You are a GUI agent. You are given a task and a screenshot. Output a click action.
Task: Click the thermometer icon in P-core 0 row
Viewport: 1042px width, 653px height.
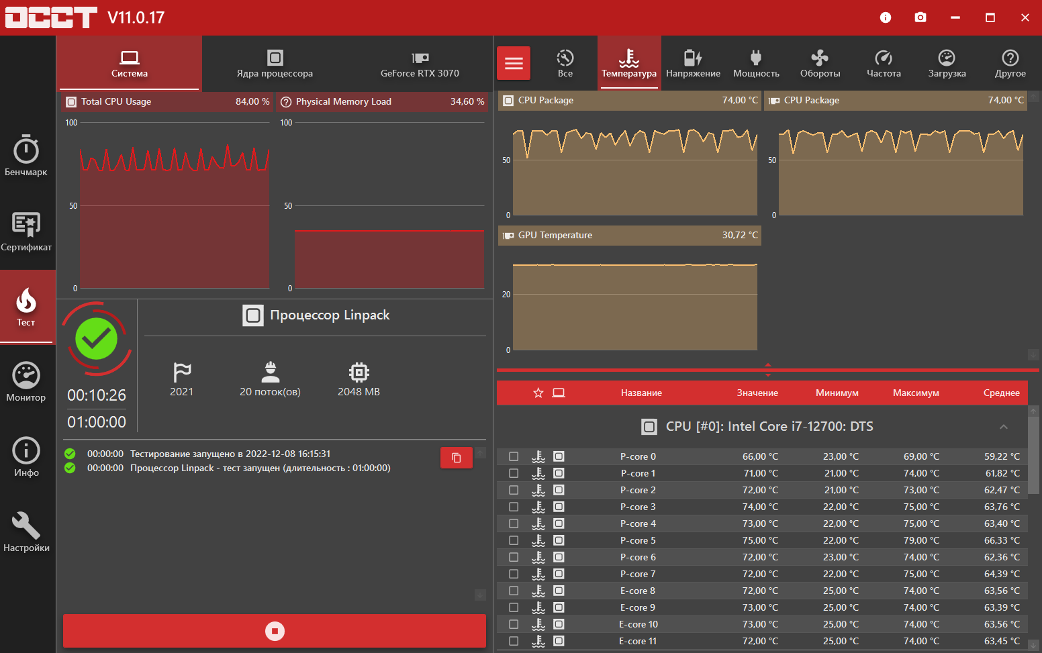click(x=538, y=456)
